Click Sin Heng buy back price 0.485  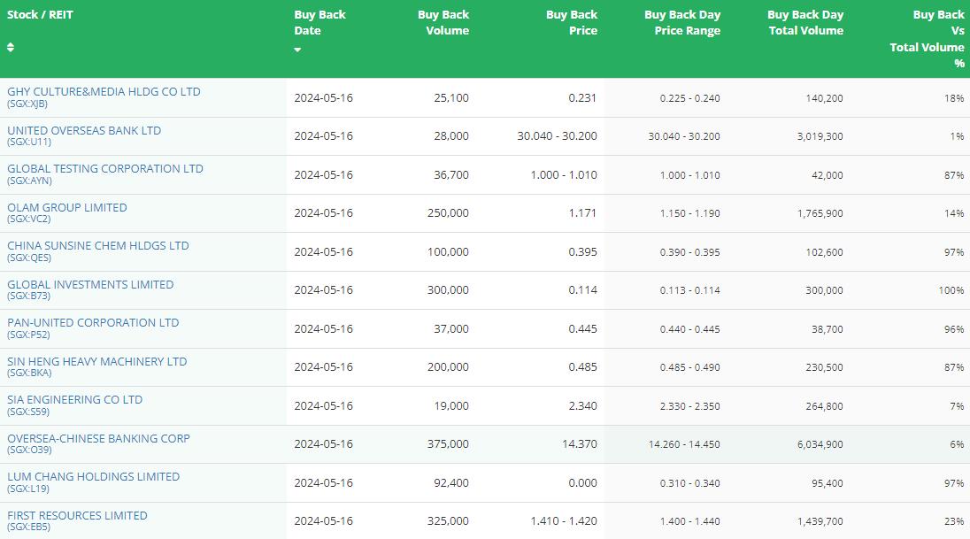pos(582,367)
